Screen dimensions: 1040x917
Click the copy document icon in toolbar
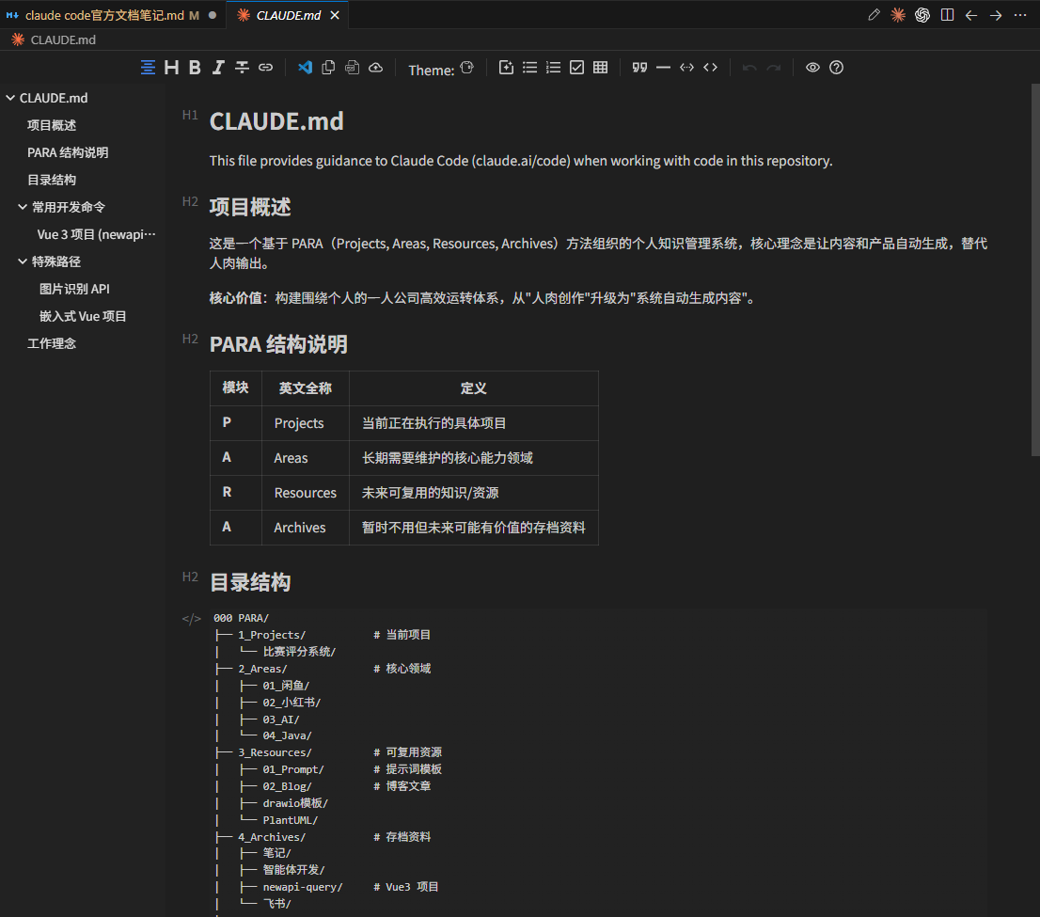[328, 68]
